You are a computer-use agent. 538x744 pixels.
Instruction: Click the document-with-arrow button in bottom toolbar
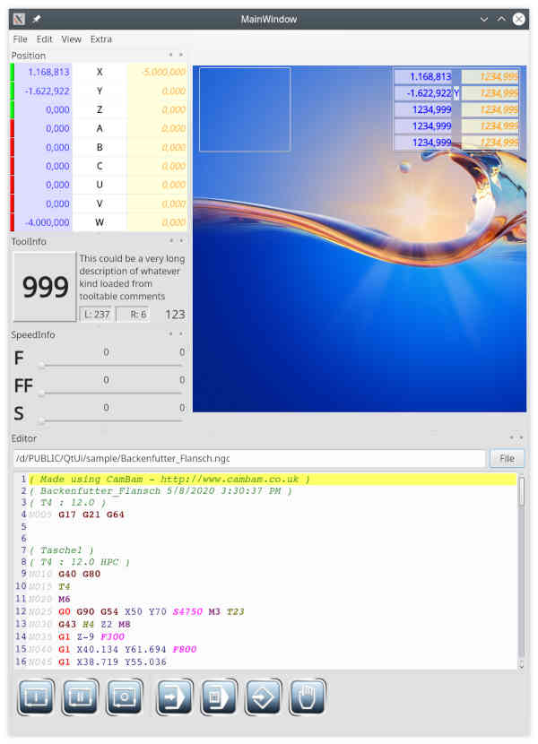click(x=219, y=696)
